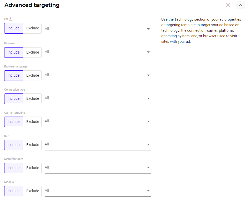Image resolution: width=246 pixels, height=199 pixels.
Task: Set OS targeting to Exclude
Action: tap(33, 28)
